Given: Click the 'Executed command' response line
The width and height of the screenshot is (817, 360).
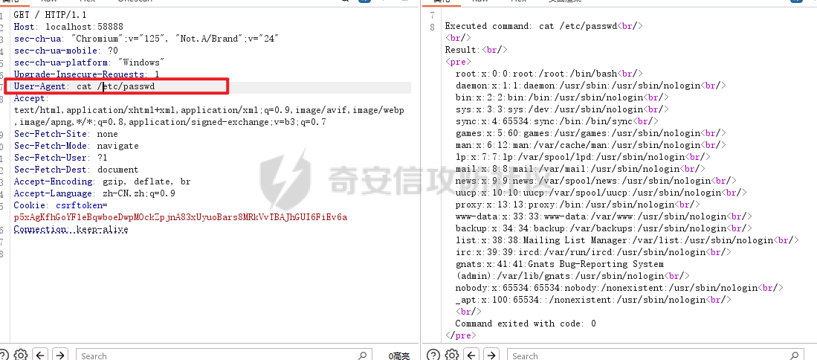Looking at the screenshot, I should coord(543,27).
